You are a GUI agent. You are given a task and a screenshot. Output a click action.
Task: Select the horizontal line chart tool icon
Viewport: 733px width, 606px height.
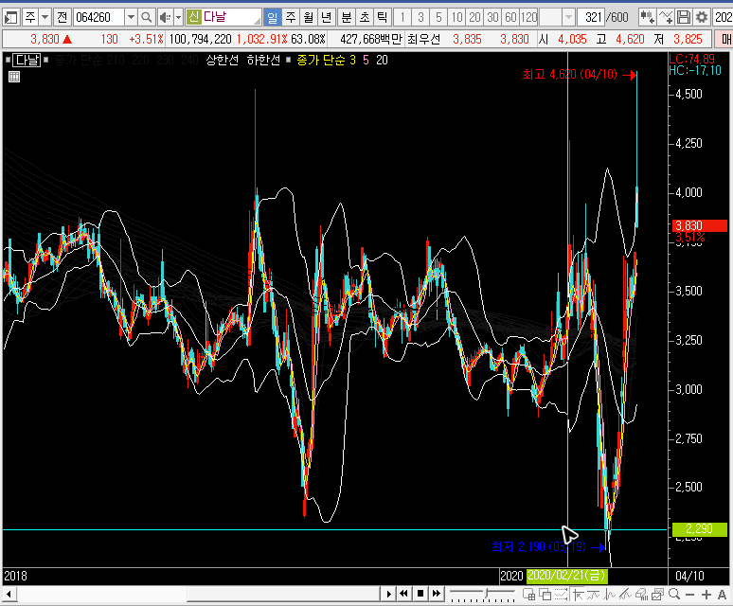(594, 595)
